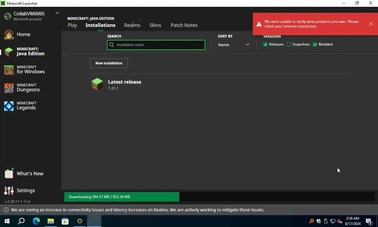Focus the Installation name search field
This screenshot has width=378, height=227.
pyautogui.click(x=156, y=45)
